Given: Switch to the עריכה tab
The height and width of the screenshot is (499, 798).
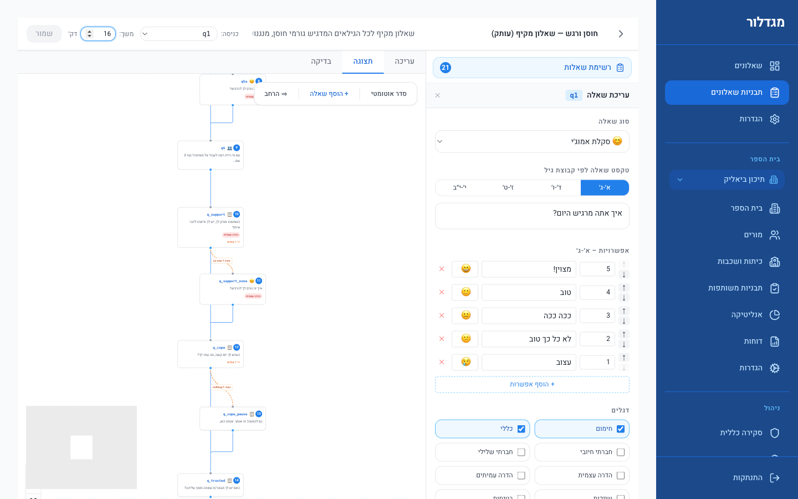Looking at the screenshot, I should (405, 62).
